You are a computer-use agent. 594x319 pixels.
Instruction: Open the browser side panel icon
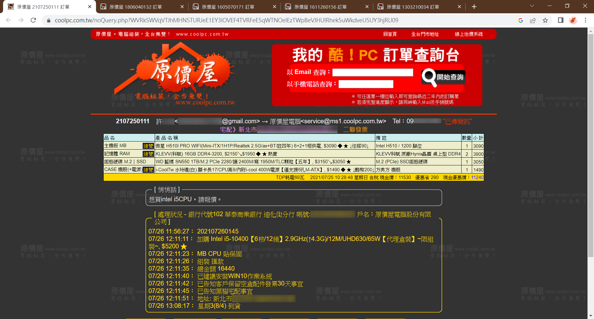click(x=561, y=20)
